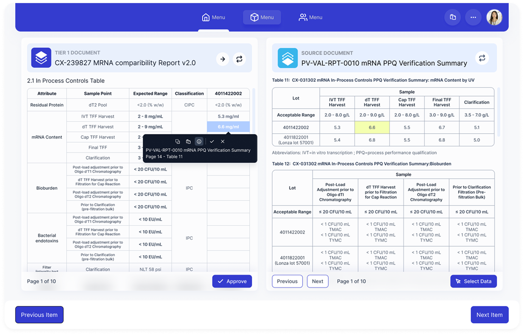Click the paste icon in the cell popup
This screenshot has width=524, height=335.
[188, 142]
